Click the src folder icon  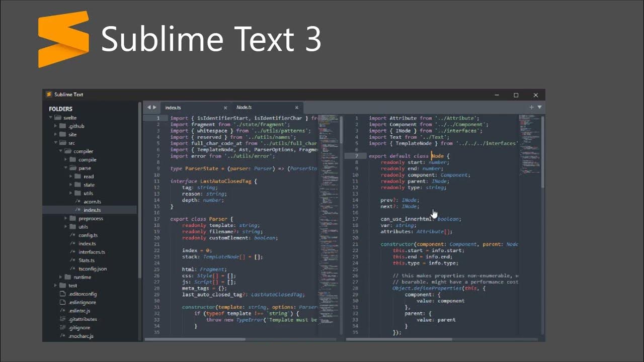(x=63, y=143)
